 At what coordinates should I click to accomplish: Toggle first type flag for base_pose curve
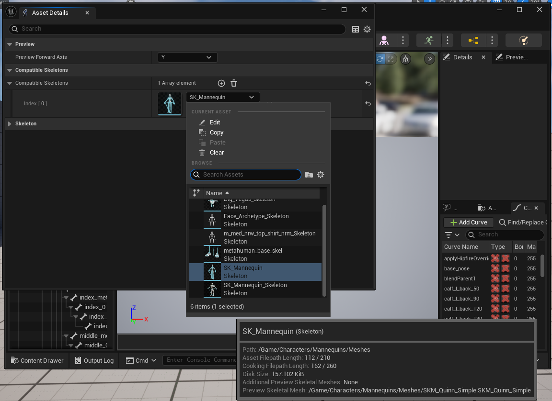click(x=495, y=268)
